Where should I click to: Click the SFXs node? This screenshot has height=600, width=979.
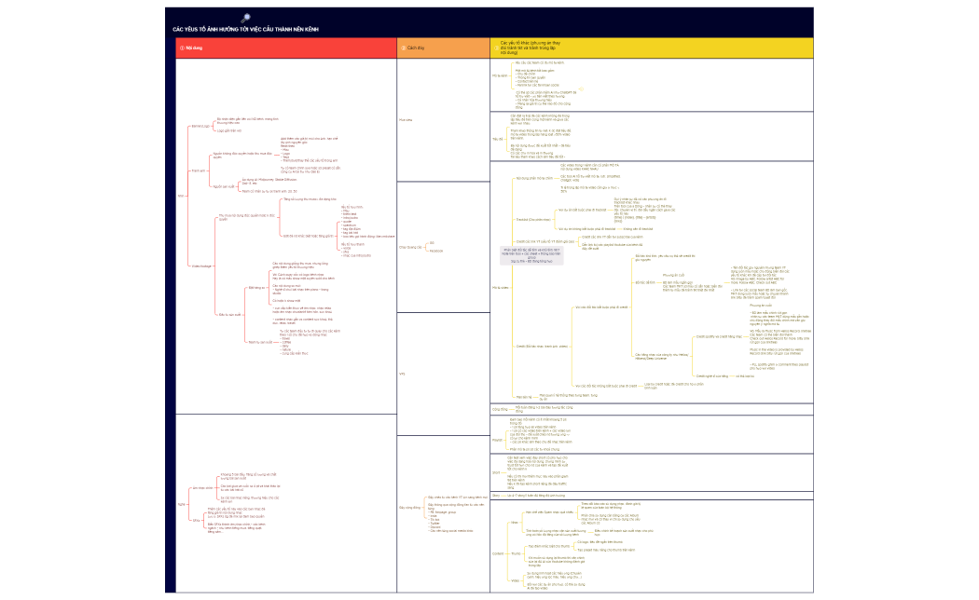pos(197,519)
